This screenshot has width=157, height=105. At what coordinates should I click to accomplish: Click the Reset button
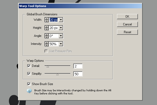[x=127, y=32]
